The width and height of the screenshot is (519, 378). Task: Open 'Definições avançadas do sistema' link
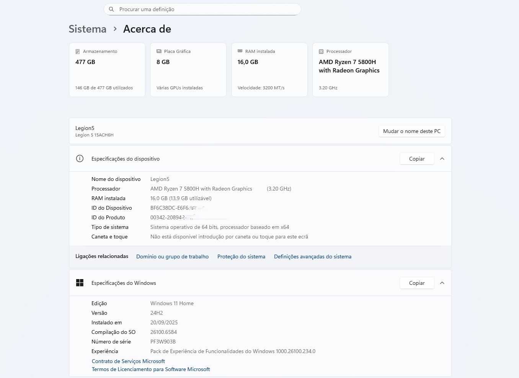click(x=313, y=256)
